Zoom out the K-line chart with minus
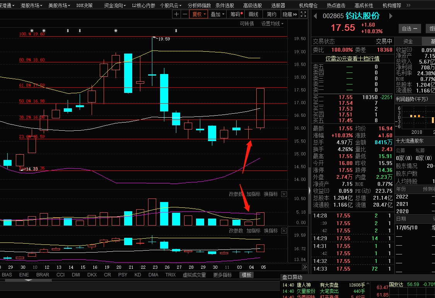 (185, 14)
